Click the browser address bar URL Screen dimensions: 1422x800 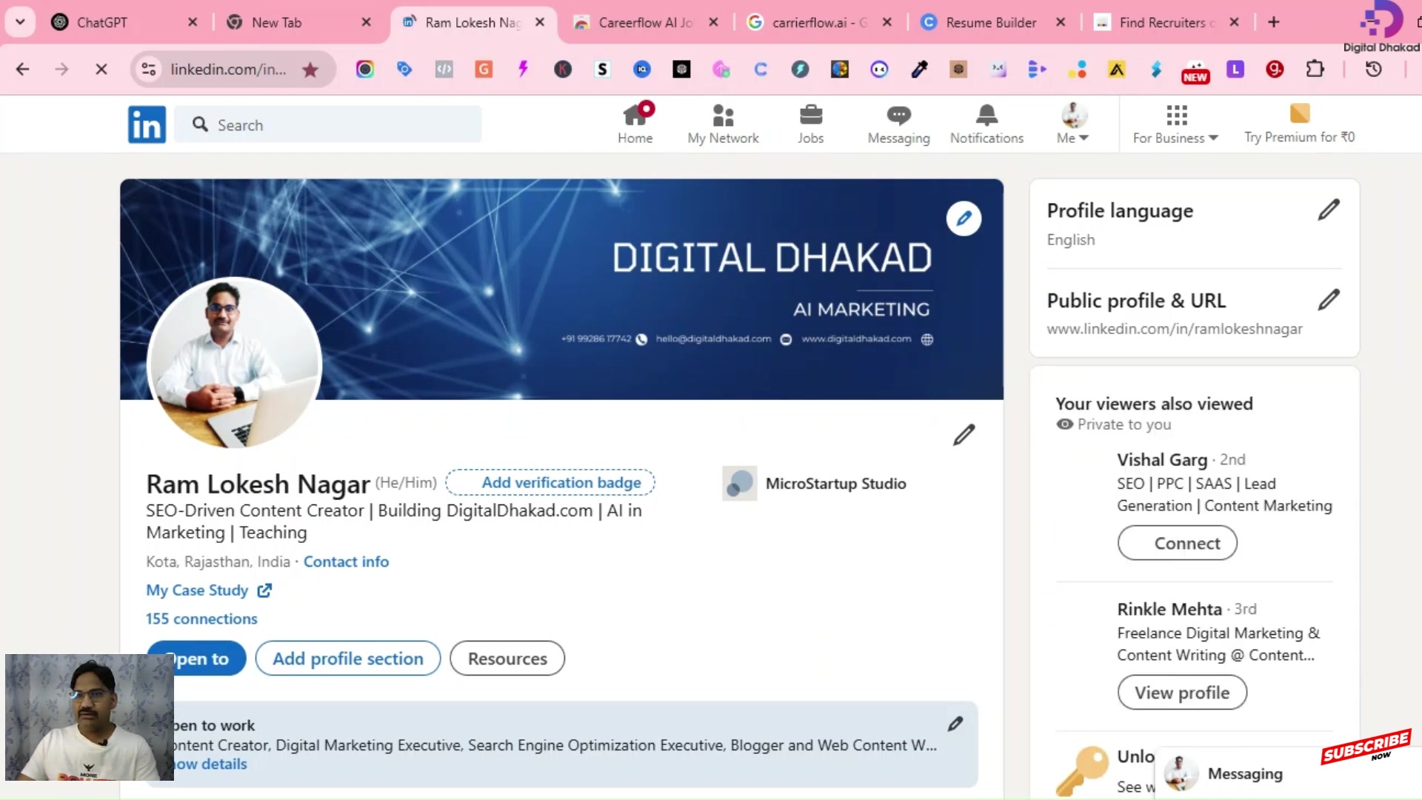click(228, 69)
